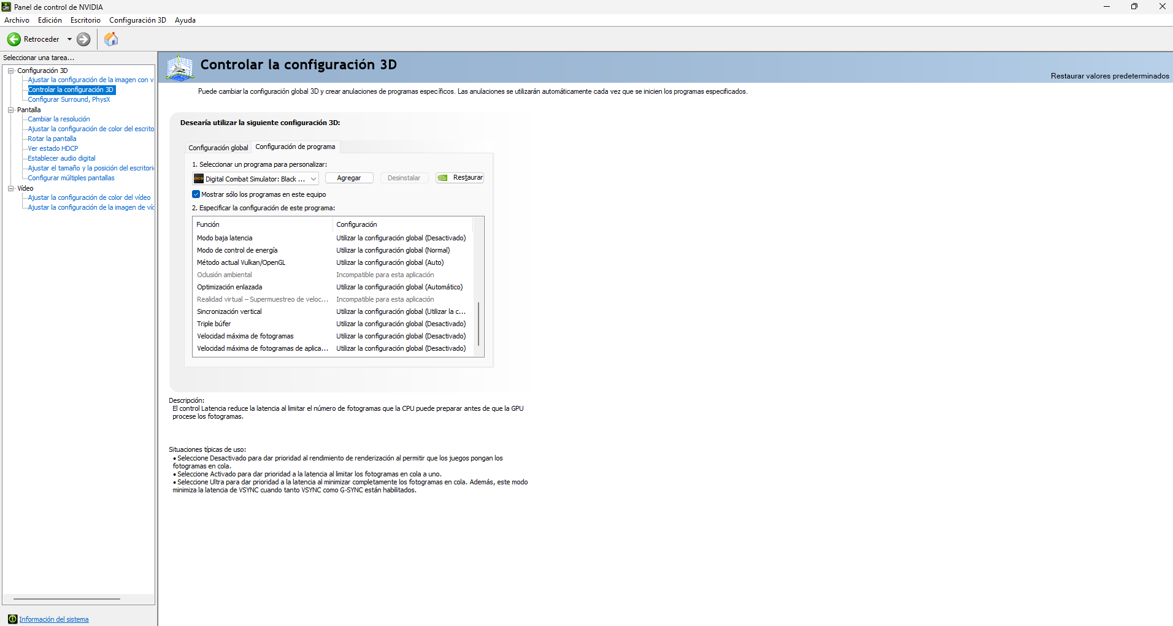
Task: Click Modo baja latencia's Desactivado setting value
Action: 401,238
